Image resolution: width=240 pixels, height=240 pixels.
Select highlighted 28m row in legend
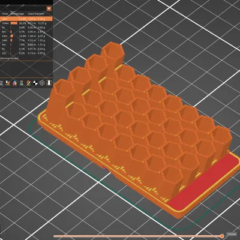tap(26, 19)
